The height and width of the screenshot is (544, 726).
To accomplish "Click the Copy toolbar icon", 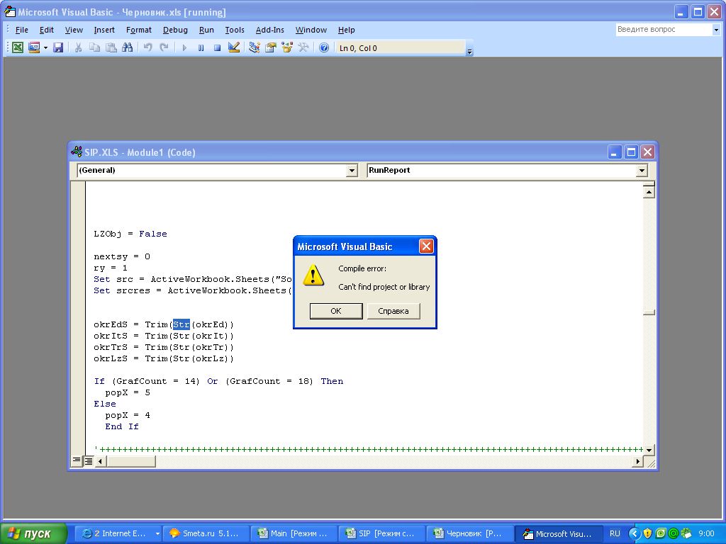I will [x=94, y=47].
